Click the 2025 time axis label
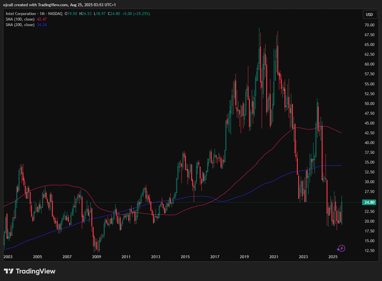The height and width of the screenshot is (281, 382). [x=333, y=257]
